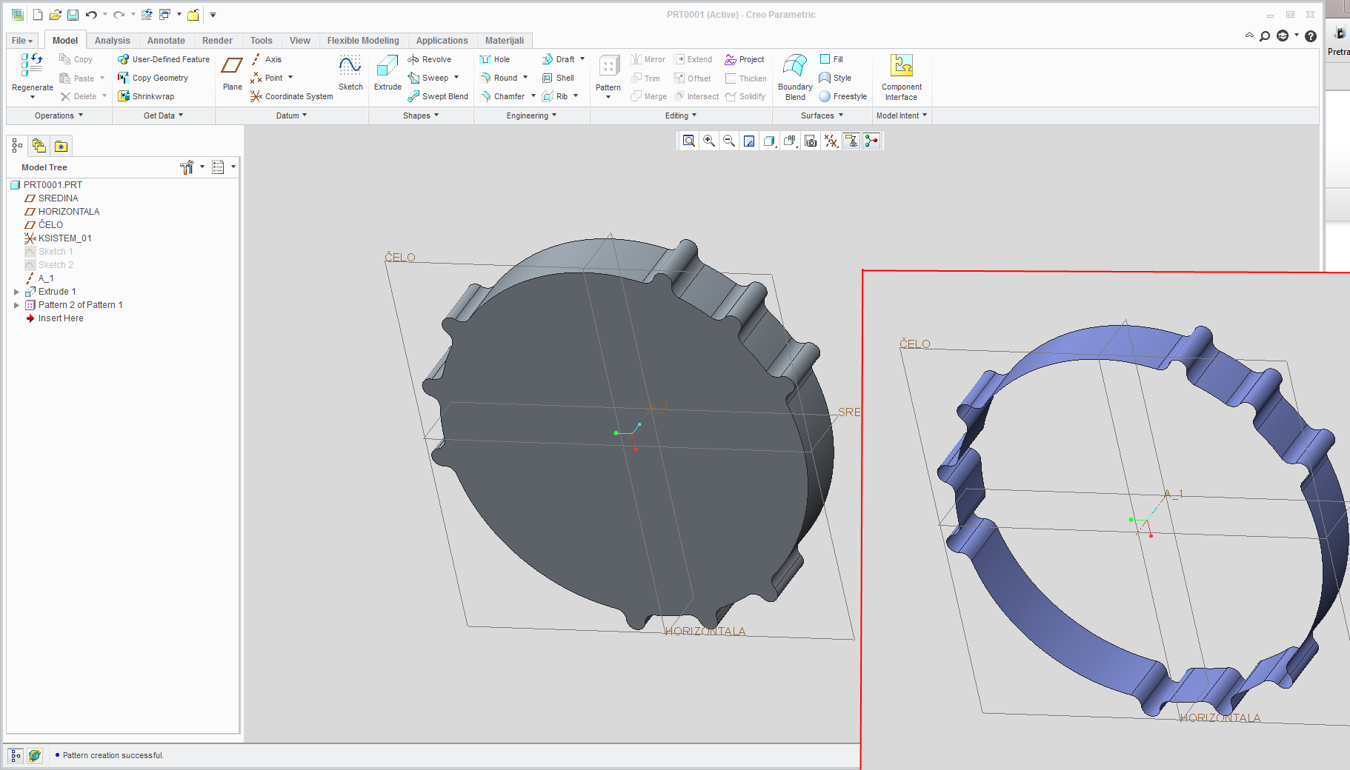Switch to the Annotate tab
1350x770 pixels.
click(166, 41)
